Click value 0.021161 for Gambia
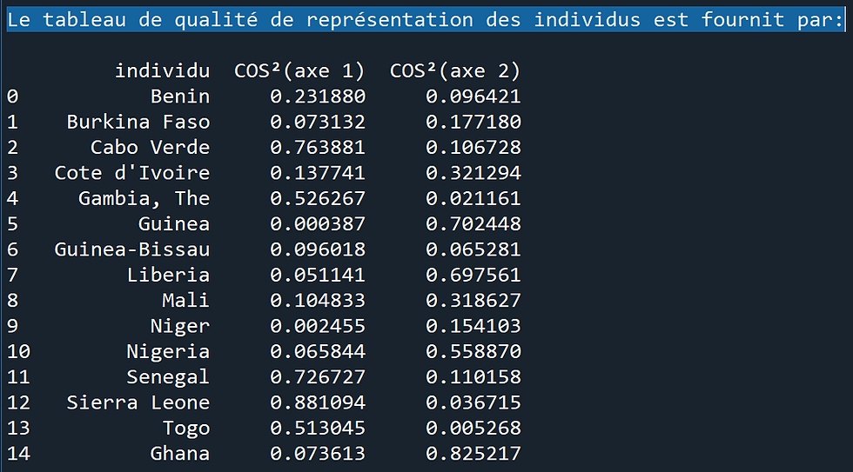Screen dimensions: 853x472 click(x=474, y=198)
